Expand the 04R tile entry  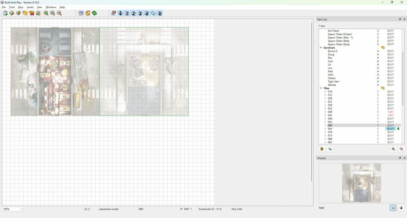[x=325, y=112]
